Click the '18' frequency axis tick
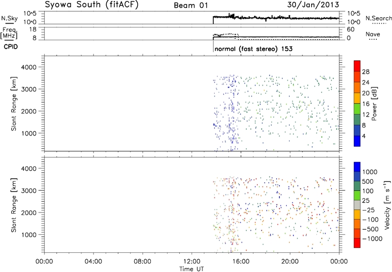This screenshot has height=272, width=392. tap(33, 29)
